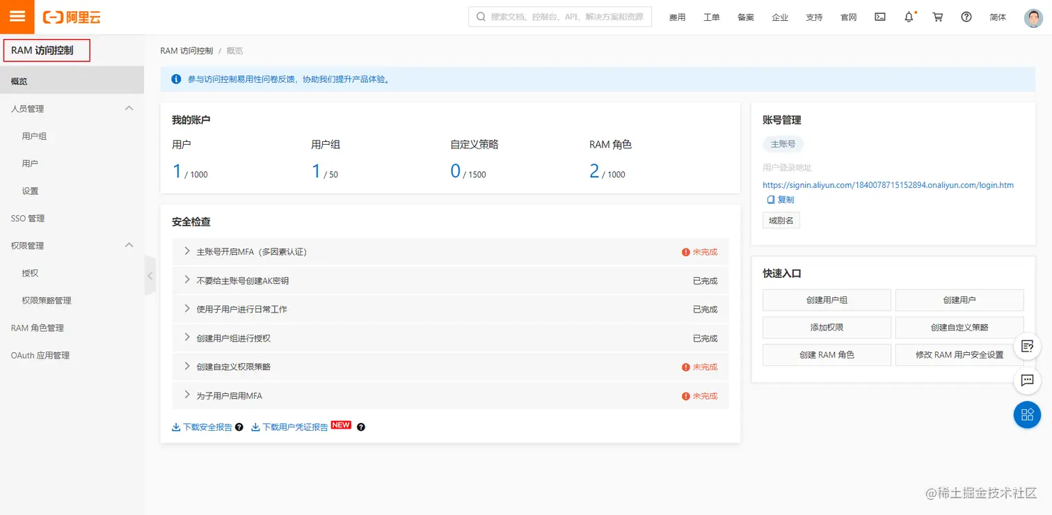This screenshot has height=515, width=1052.
Task: Click the 下载用户凭证报告 link
Action: [295, 427]
